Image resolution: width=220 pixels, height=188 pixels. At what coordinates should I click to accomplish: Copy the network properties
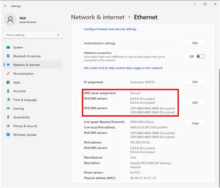point(195,123)
